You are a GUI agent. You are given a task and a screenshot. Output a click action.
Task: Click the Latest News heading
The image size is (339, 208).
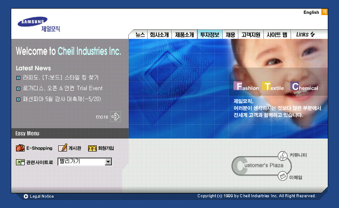[x=34, y=68]
